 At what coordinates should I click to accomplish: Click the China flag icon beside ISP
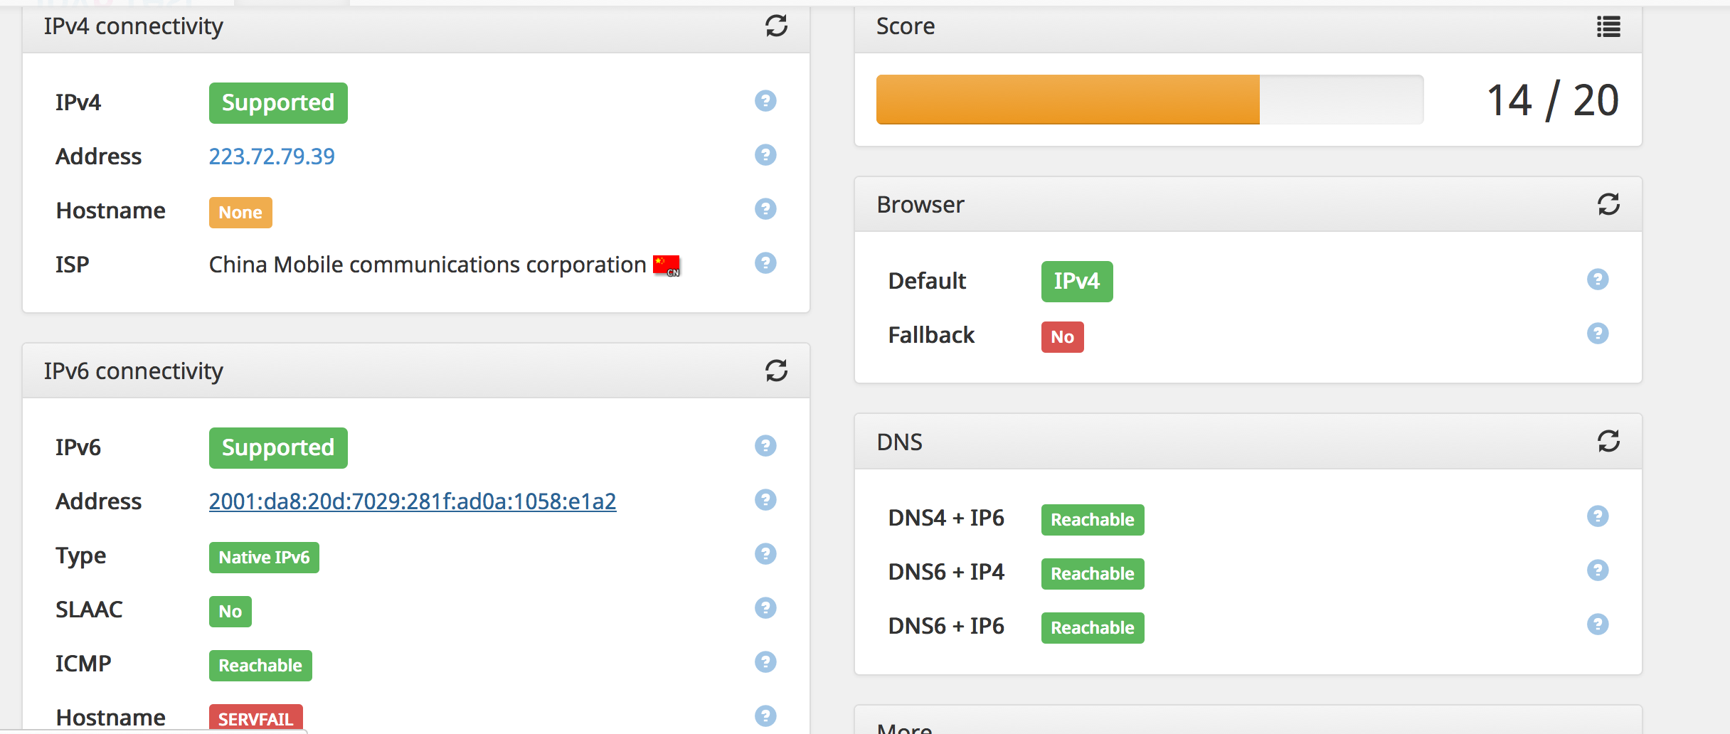click(x=667, y=265)
